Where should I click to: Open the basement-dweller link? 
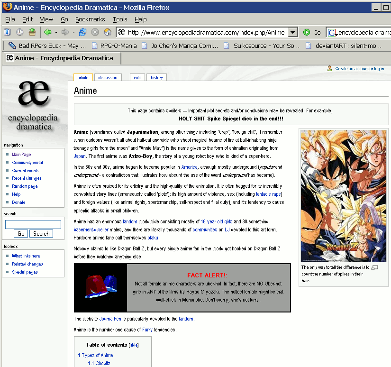tap(91, 230)
